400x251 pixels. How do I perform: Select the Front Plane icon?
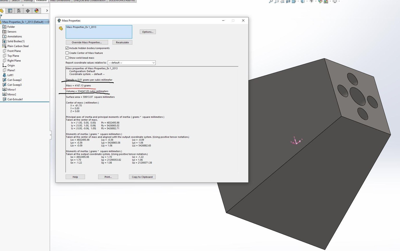point(4,51)
